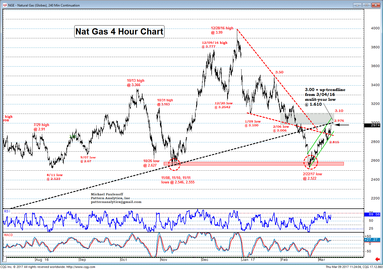Click the 7/29 high @ 2.91 annotation
The image size is (383, 269).
pyautogui.click(x=41, y=127)
